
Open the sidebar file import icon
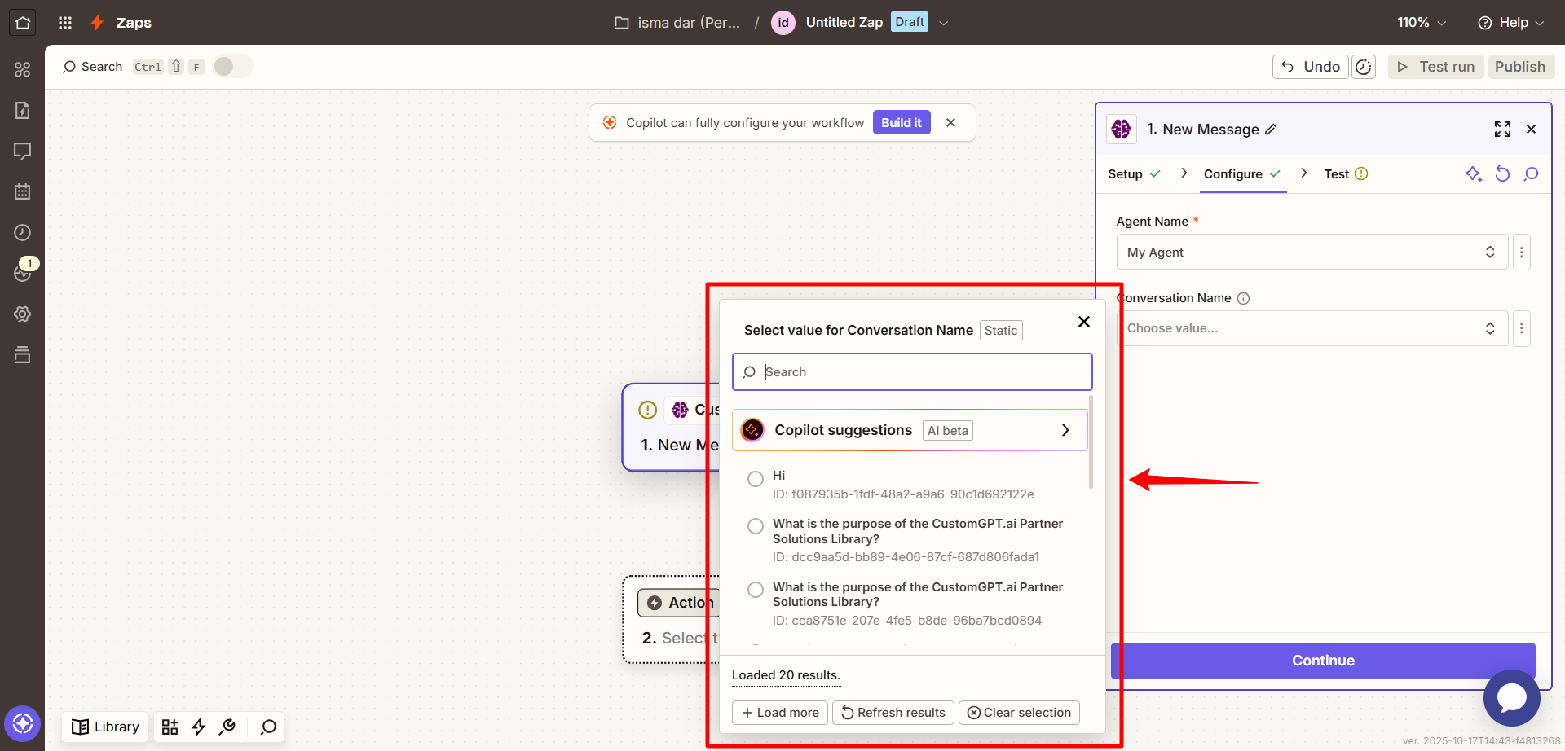point(22,110)
